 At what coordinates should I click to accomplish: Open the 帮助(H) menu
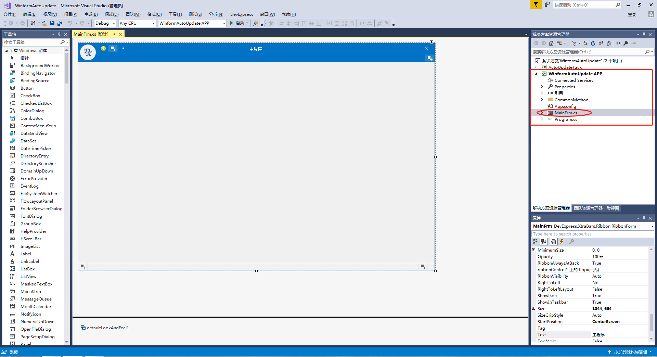point(289,14)
